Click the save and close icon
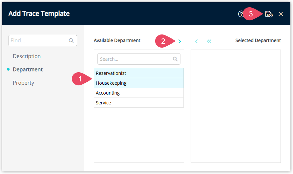 pyautogui.click(x=269, y=14)
